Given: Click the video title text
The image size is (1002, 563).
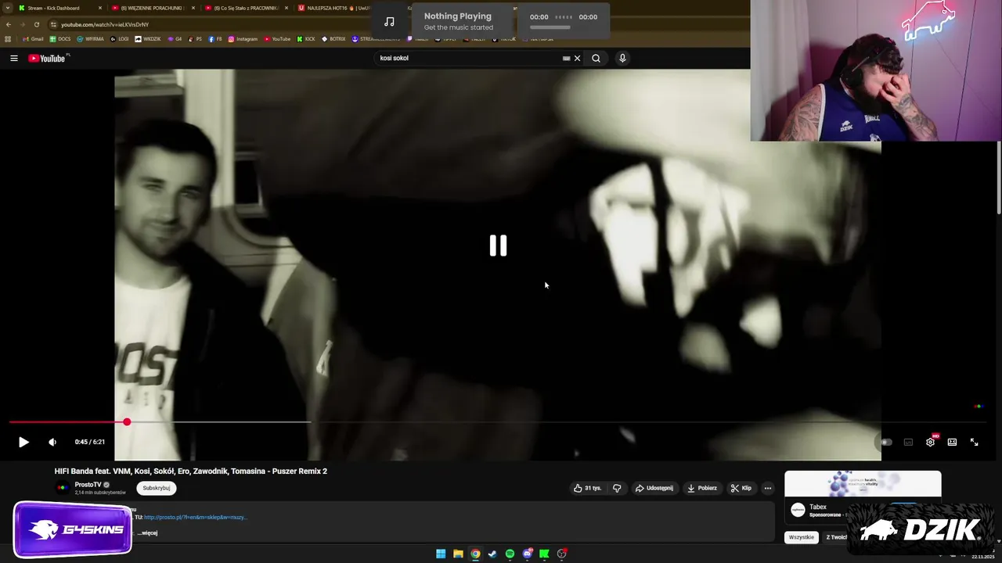Looking at the screenshot, I should coord(191,472).
